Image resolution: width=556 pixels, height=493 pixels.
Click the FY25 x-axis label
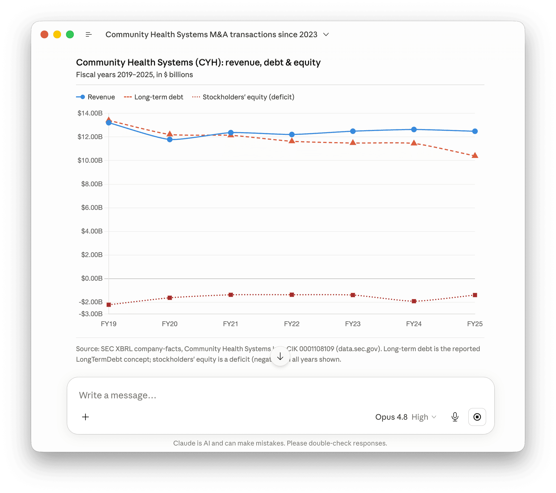point(475,324)
